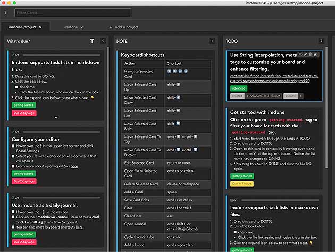Screen dimensions: 335x252
Task: Click the pencil edit icon on the selected card
Action: (306, 54)
